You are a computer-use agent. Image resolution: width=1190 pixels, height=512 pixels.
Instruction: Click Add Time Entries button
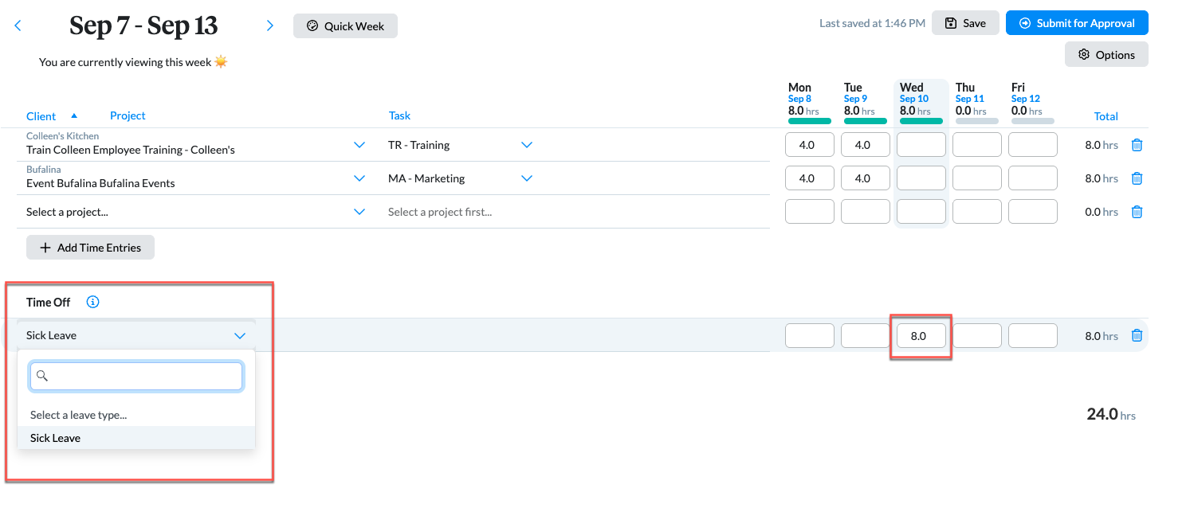pyautogui.click(x=90, y=248)
